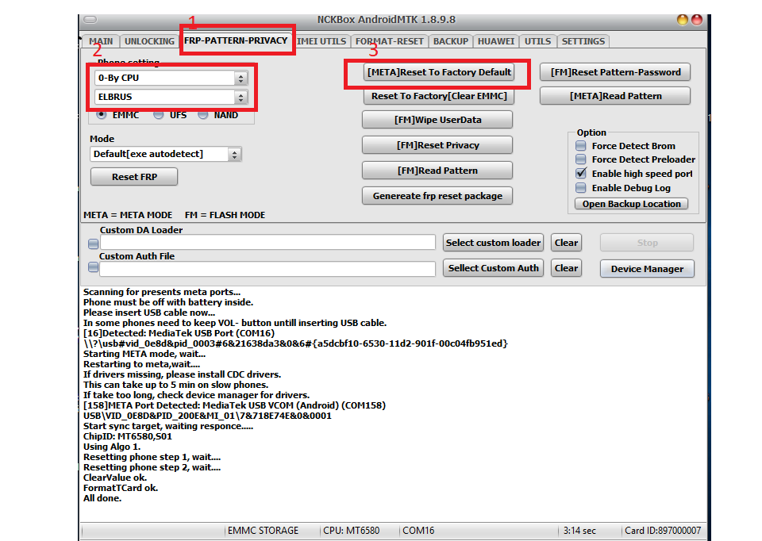The height and width of the screenshot is (541, 762).
Task: Click [META]Read Pattern button
Action: 615,96
